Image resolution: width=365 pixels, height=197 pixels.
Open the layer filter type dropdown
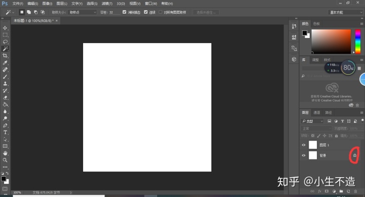(x=312, y=121)
